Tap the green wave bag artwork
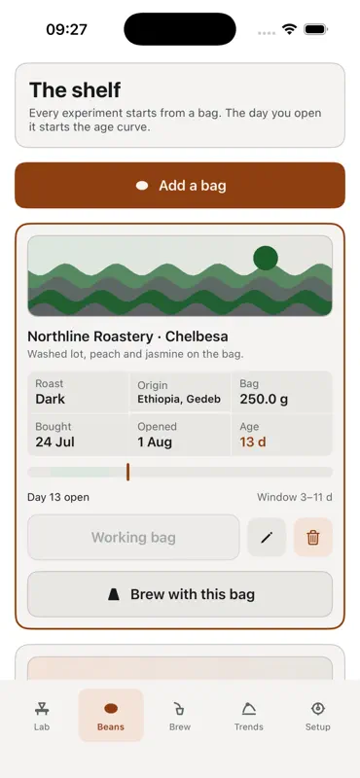Image resolution: width=360 pixels, height=778 pixels. coord(180,276)
